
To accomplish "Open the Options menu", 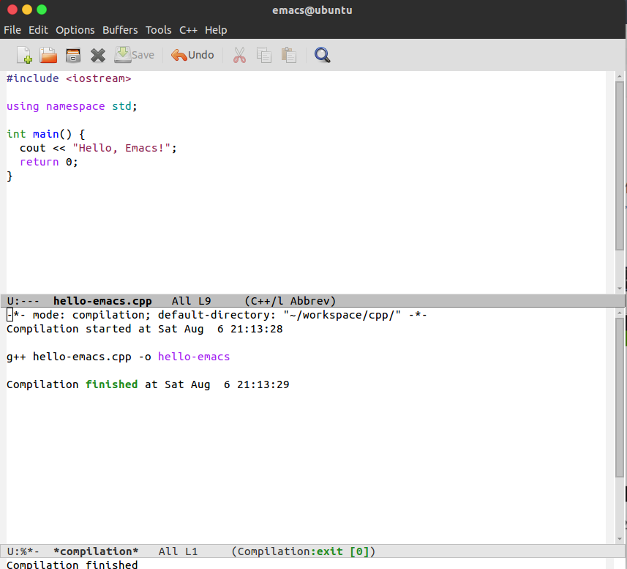I will coord(75,30).
